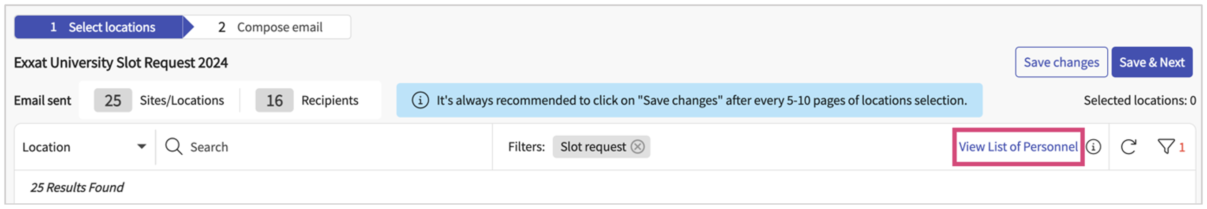Image resolution: width=1207 pixels, height=209 pixels.
Task: Click the 16 Recipients count badge
Action: 274,100
